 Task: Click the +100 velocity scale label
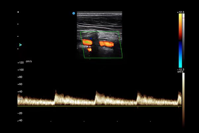click(x=20, y=70)
